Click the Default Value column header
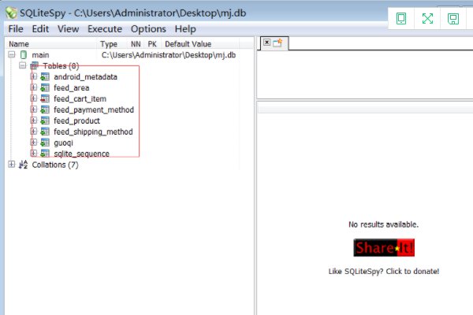The width and height of the screenshot is (473, 315). pos(188,44)
